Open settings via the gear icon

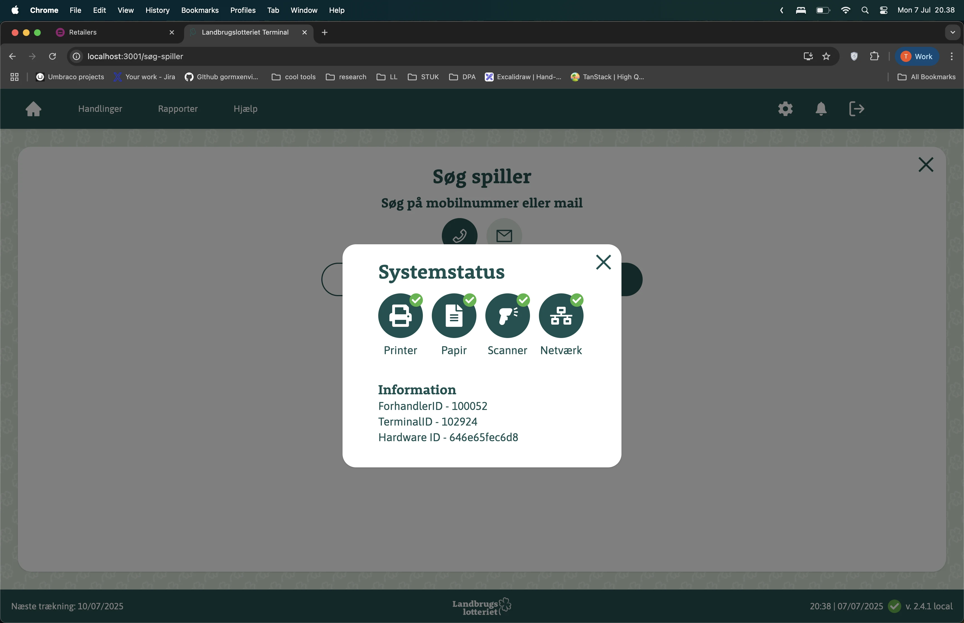point(785,108)
